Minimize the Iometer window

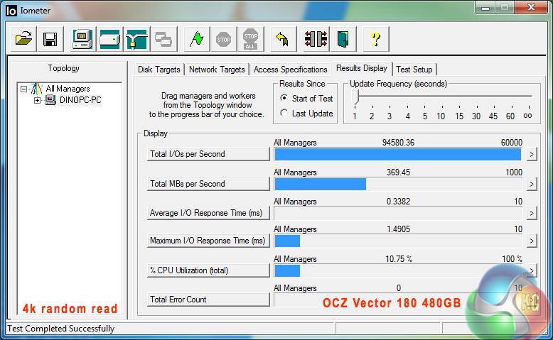(485, 8)
